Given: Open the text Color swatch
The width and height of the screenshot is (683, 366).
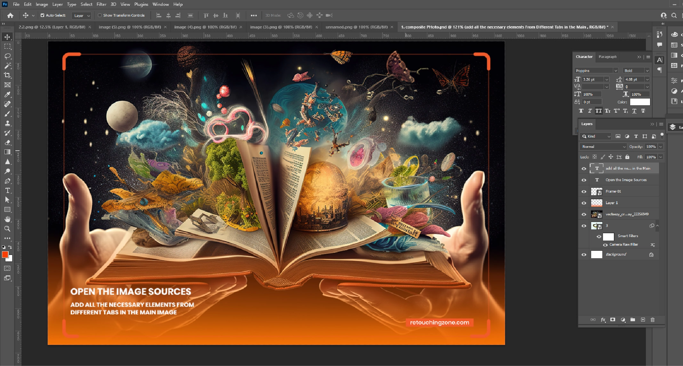Looking at the screenshot, I should point(640,102).
